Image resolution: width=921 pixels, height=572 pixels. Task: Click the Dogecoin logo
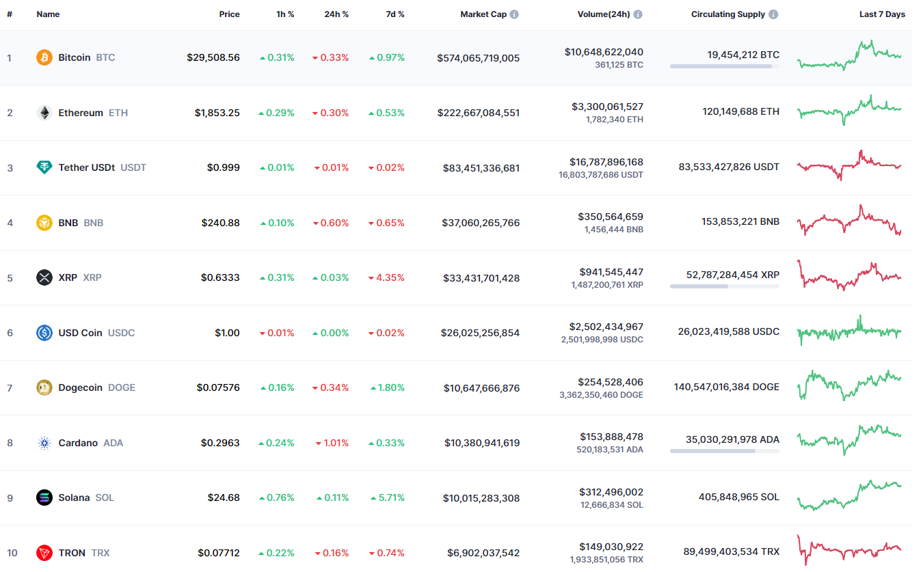(x=44, y=387)
